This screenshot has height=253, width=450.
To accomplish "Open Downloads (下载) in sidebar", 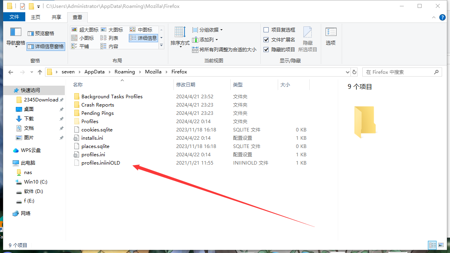I will (x=29, y=118).
